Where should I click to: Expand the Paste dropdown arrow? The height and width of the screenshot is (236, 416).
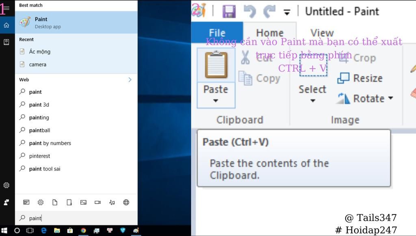(x=216, y=101)
